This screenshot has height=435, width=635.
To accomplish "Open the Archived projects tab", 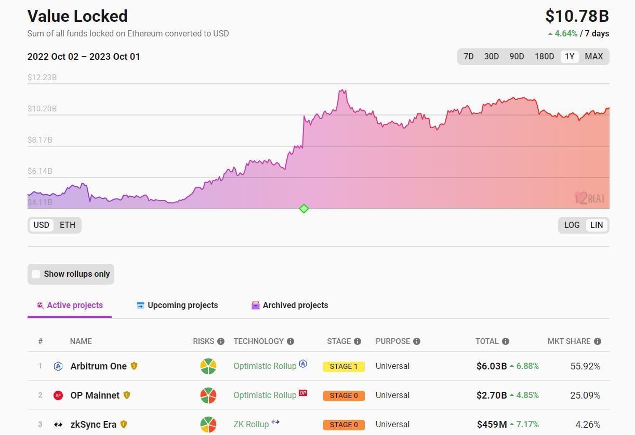I will click(x=290, y=305).
